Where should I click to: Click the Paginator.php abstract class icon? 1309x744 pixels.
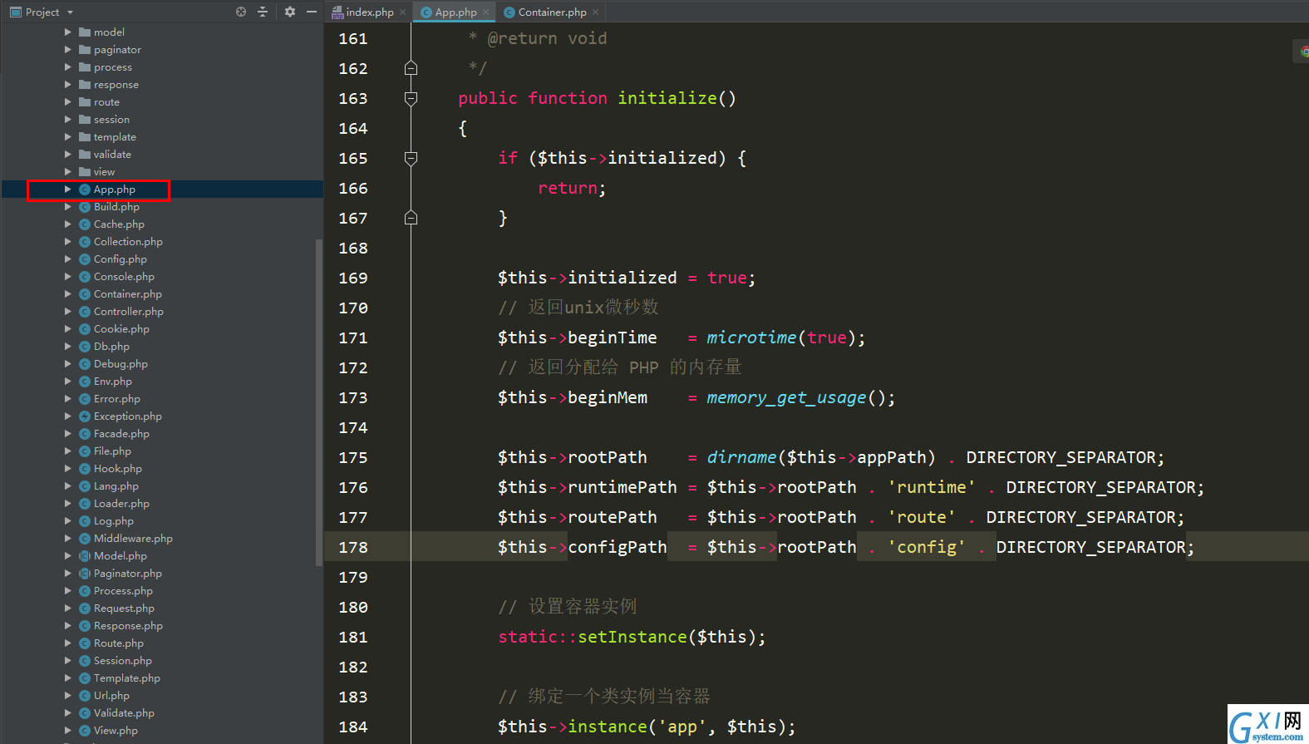click(x=85, y=574)
